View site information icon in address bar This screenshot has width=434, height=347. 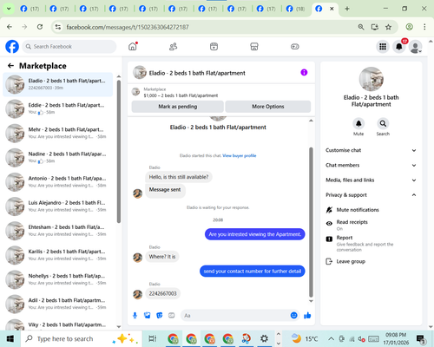click(58, 27)
